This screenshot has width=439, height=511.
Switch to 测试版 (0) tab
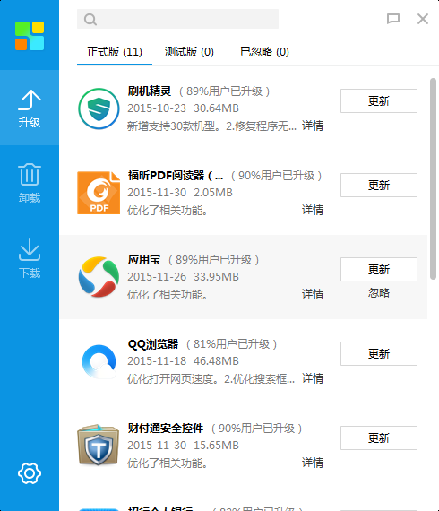click(x=189, y=52)
